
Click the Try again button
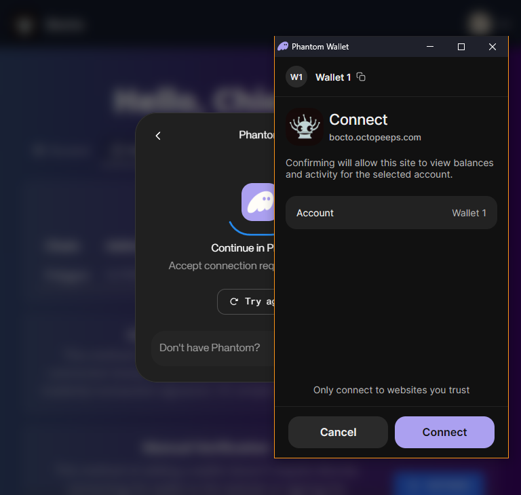pyautogui.click(x=247, y=302)
